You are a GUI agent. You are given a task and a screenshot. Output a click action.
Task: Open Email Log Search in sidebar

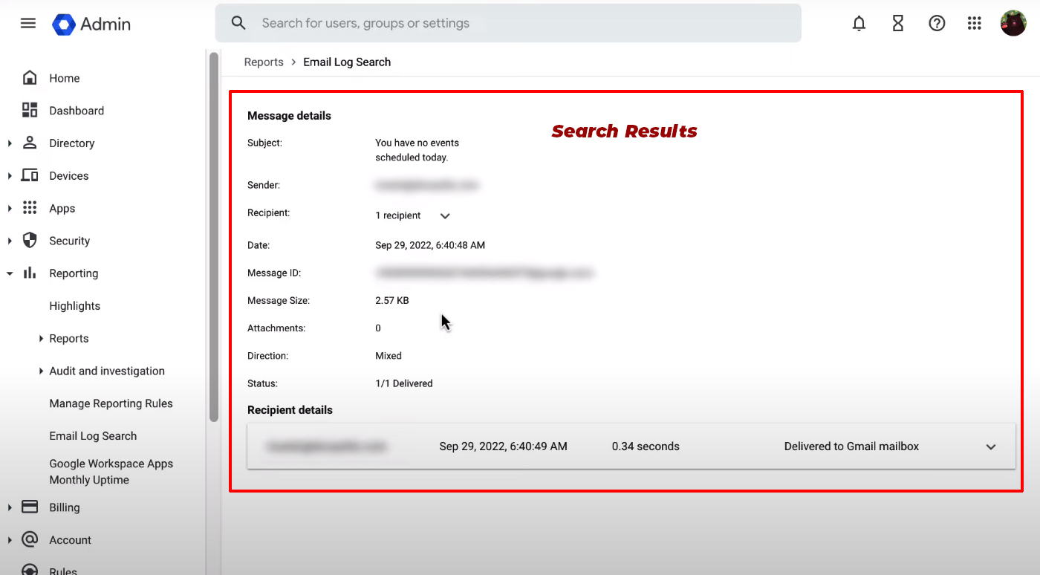92,435
